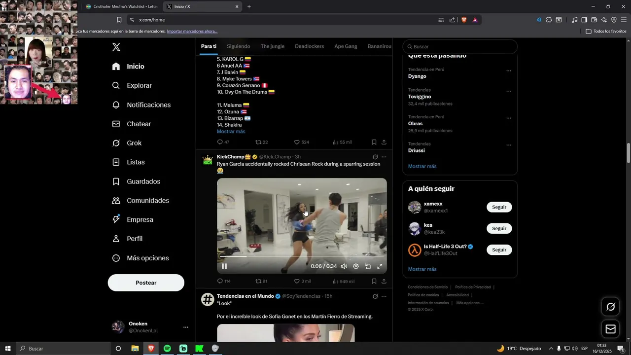View analytics for 55 mil views post
Viewport: 631px width, 355px height.
click(342, 142)
